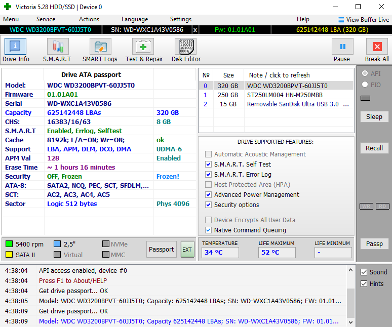
Task: Click the LIFE MINIMUM field
Action: [x=333, y=252]
